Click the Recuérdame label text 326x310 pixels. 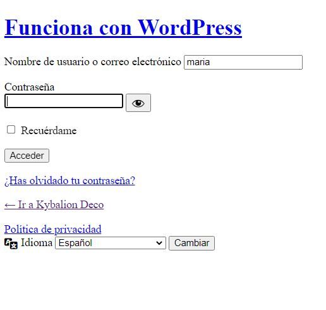click(49, 130)
